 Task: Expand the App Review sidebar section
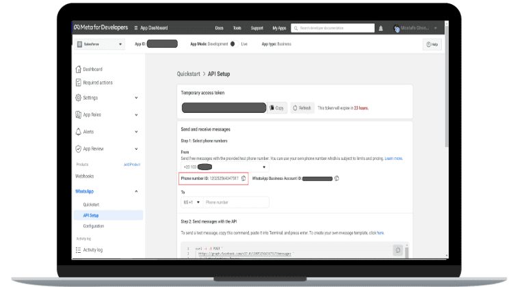[x=136, y=149]
